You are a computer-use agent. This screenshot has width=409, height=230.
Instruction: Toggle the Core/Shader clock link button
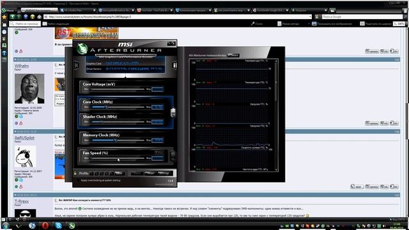pyautogui.click(x=173, y=112)
